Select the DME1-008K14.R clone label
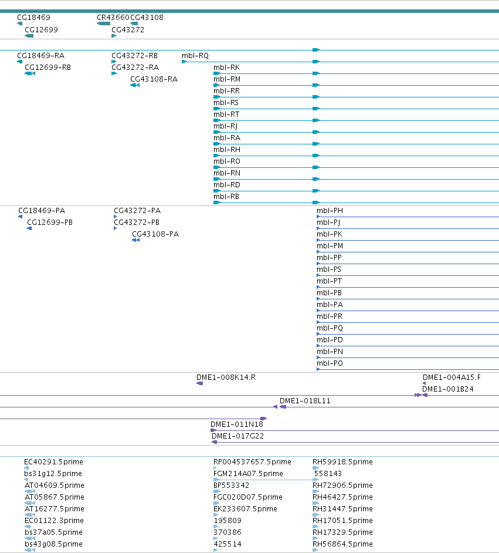 tap(226, 377)
